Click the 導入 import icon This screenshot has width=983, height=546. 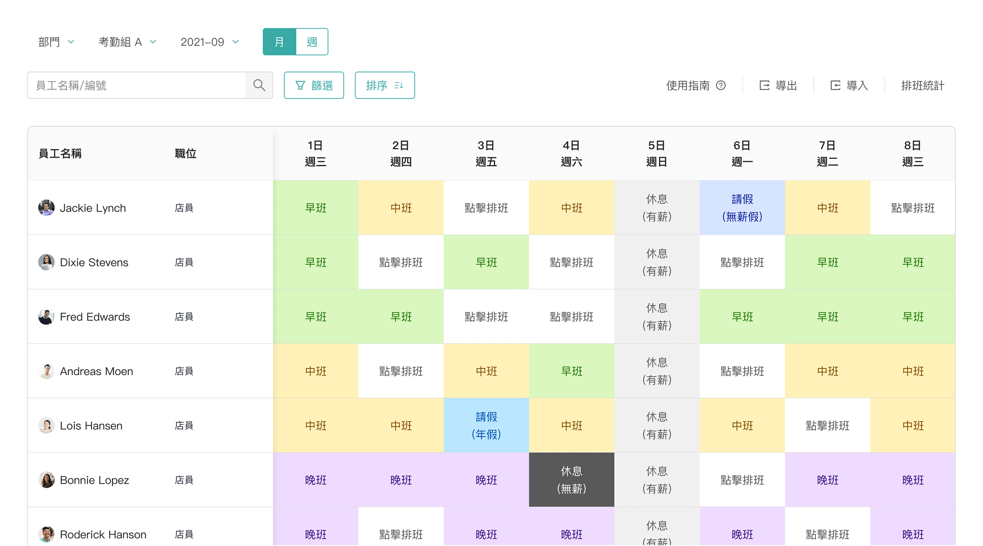tap(835, 86)
